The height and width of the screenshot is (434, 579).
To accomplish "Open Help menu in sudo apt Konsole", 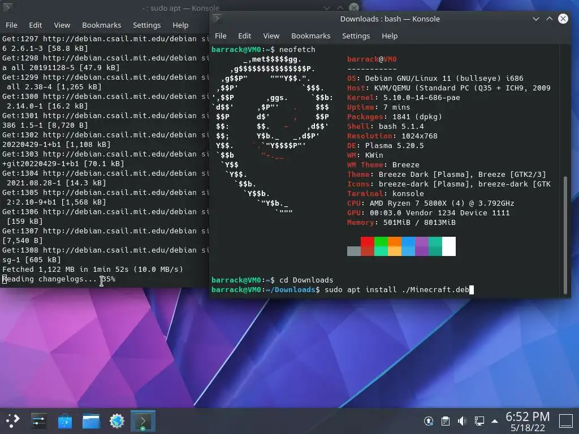I will coord(180,25).
